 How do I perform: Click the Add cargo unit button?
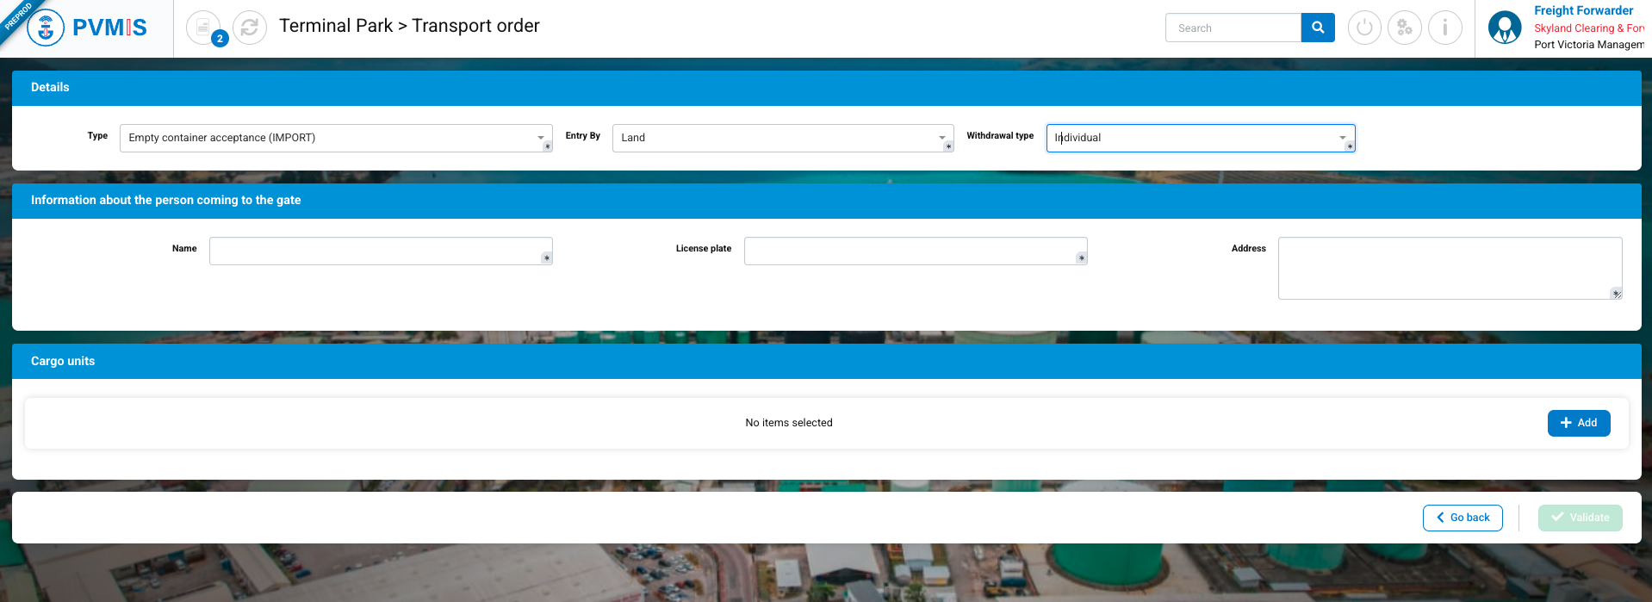tap(1578, 423)
